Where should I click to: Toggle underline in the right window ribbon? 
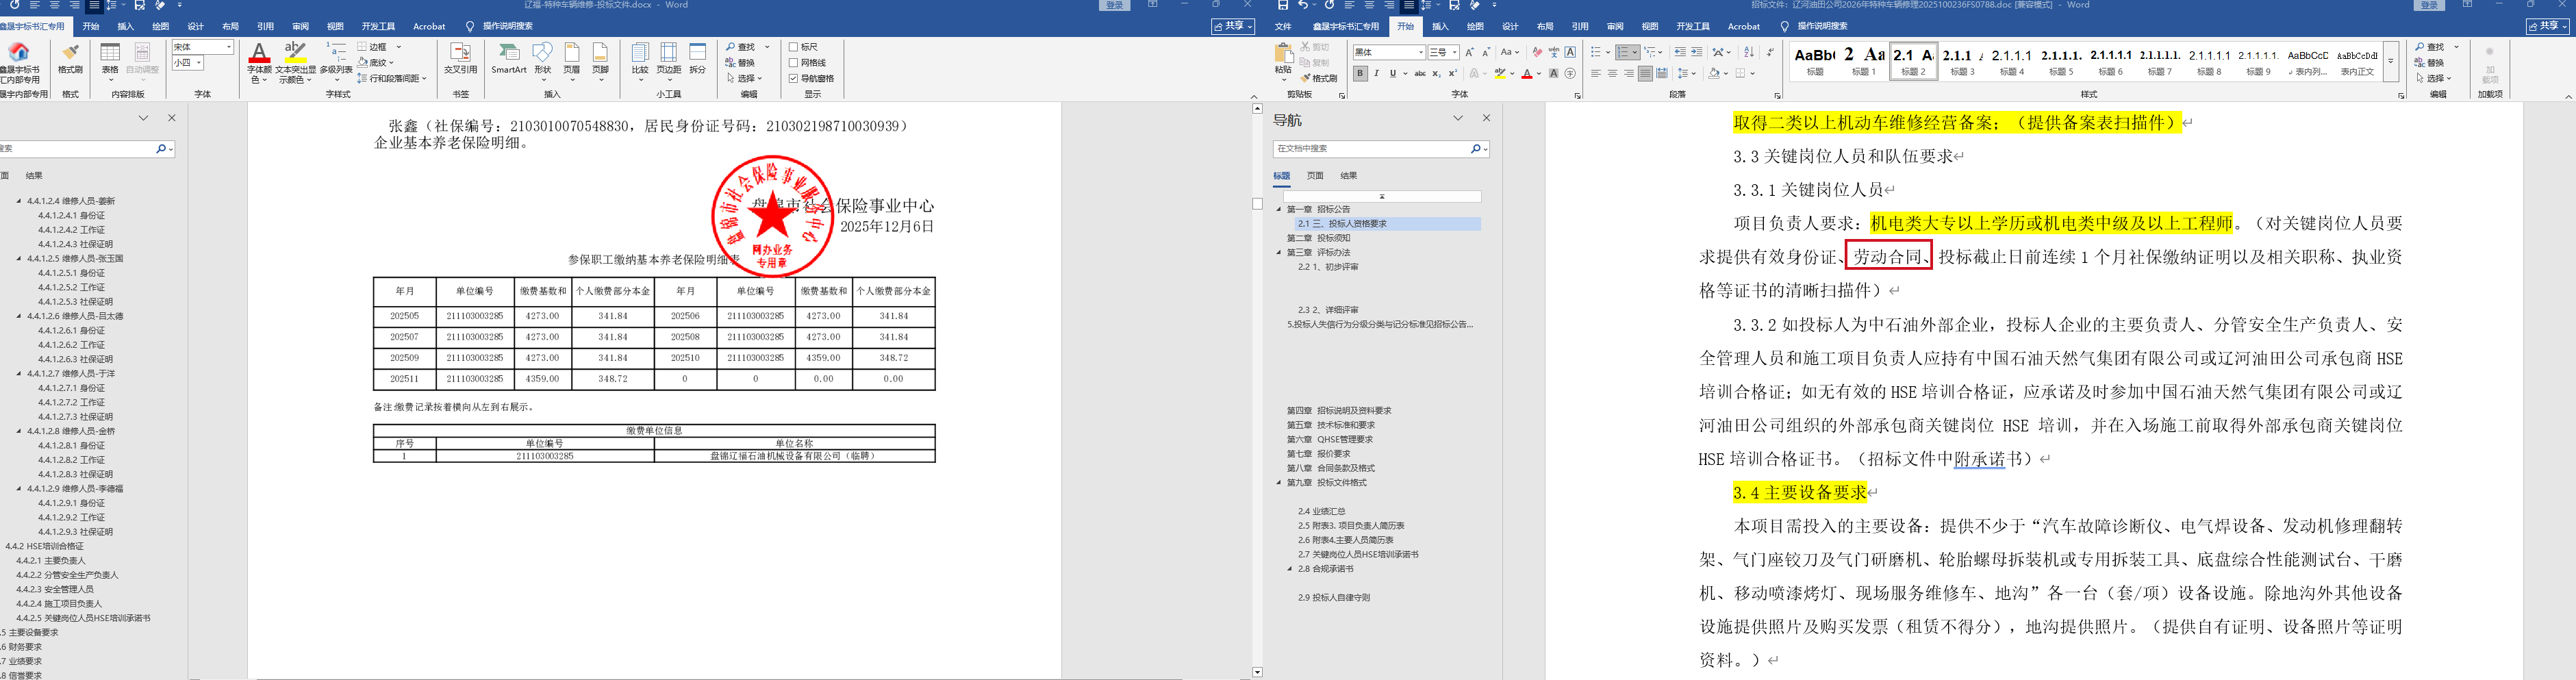click(x=1392, y=73)
